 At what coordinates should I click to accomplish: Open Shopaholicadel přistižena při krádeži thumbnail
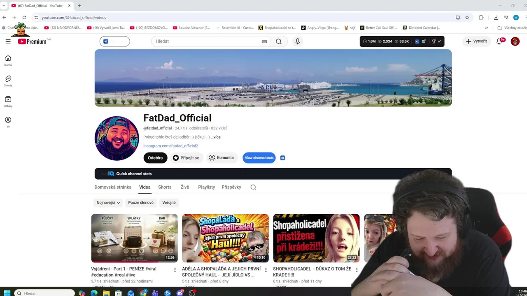tap(316, 238)
